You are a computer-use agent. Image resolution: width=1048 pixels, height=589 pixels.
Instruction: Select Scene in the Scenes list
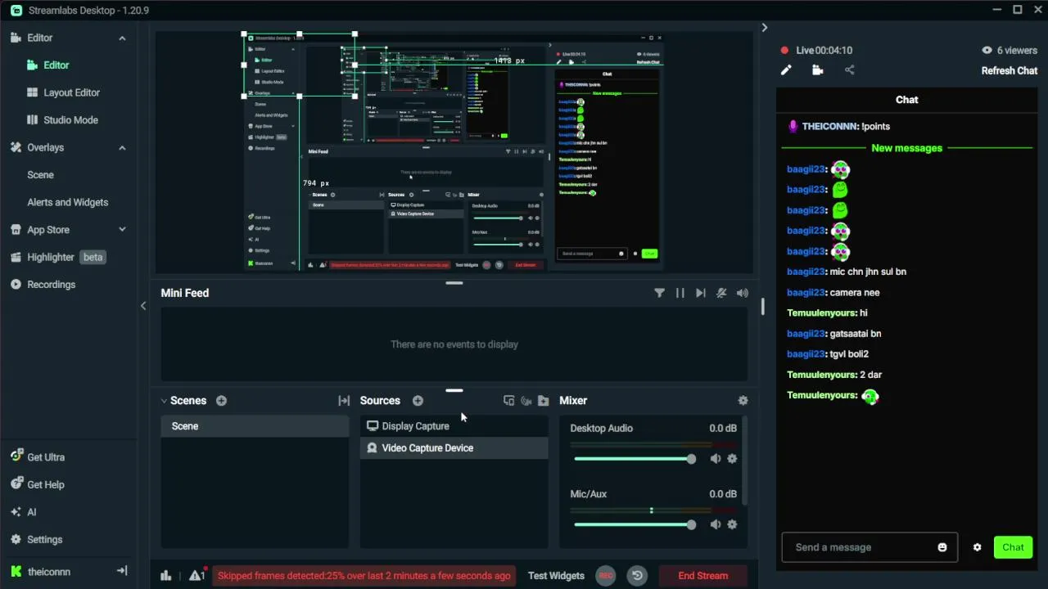click(x=255, y=426)
